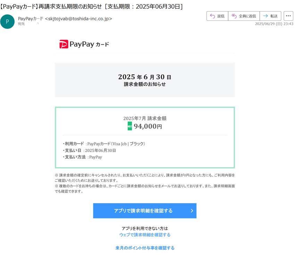
Task: Click the 利用カード line text
Action: pyautogui.click(x=104, y=144)
